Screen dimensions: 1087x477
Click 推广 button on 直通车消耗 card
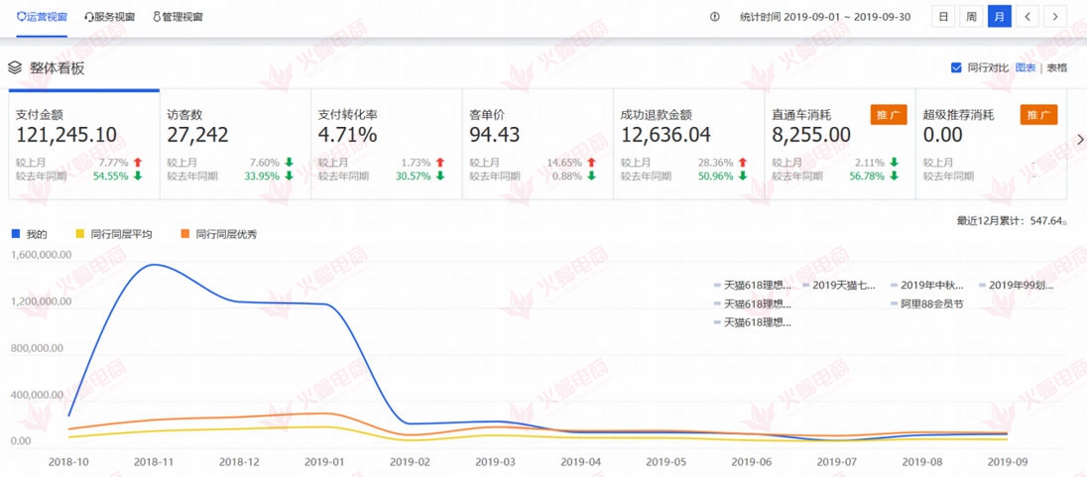[889, 115]
